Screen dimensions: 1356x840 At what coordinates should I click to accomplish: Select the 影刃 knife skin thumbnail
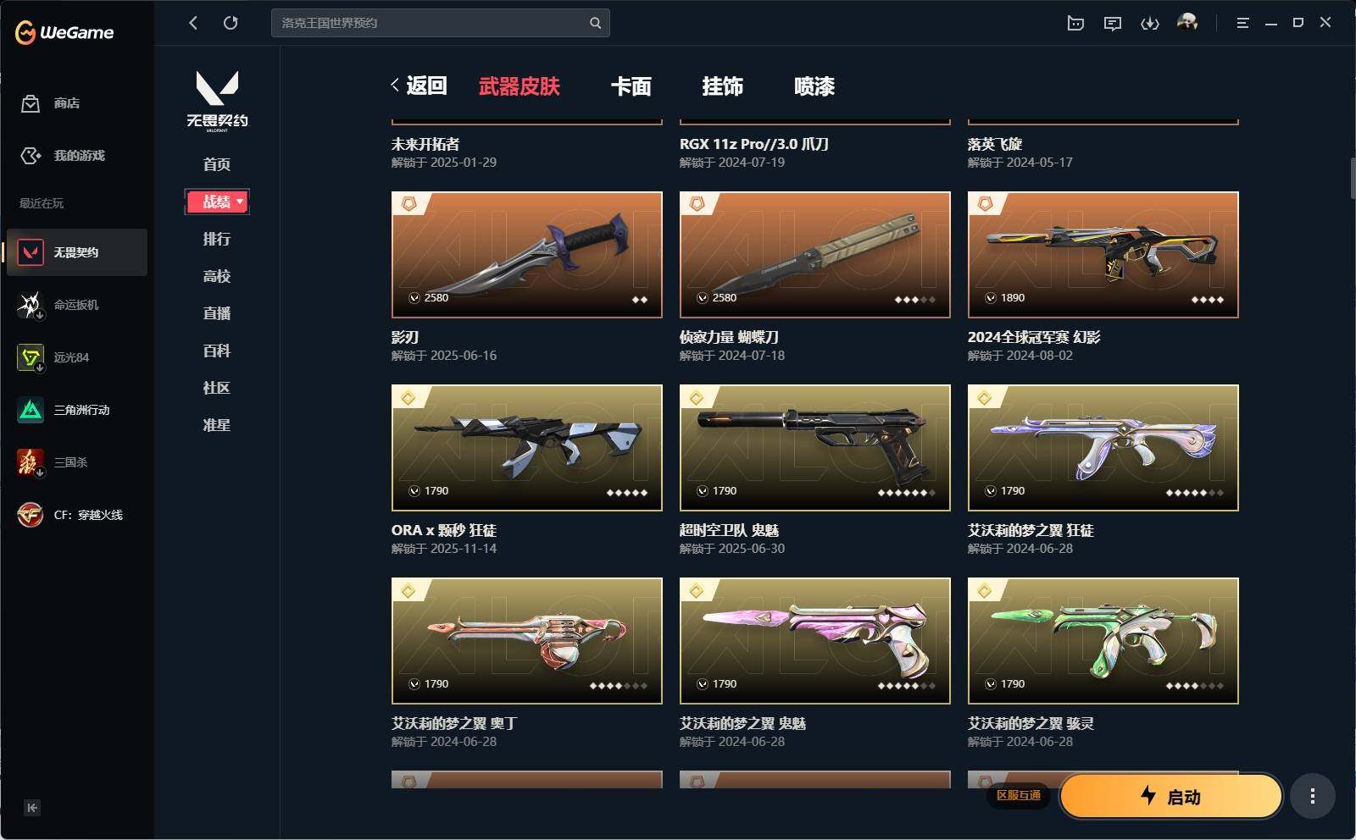[527, 255]
